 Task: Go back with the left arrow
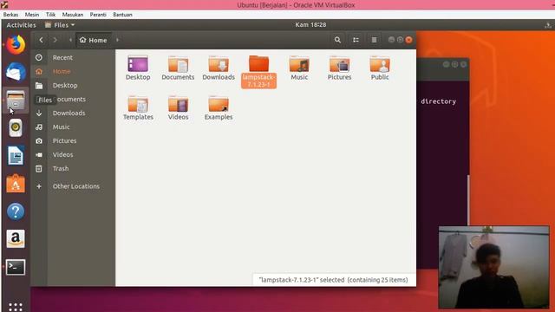[x=41, y=40]
